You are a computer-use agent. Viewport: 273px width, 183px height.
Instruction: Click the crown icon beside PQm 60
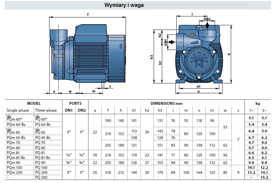click(9, 116)
